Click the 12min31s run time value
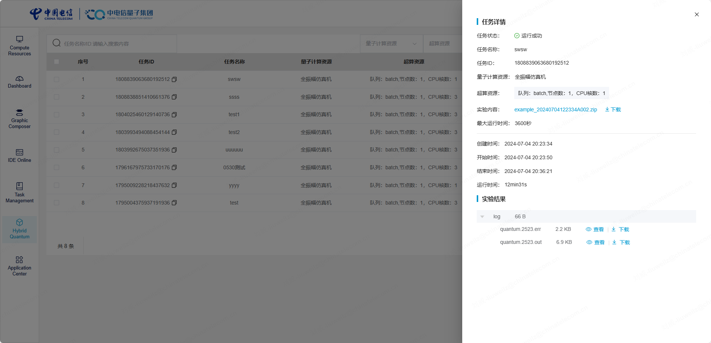The width and height of the screenshot is (711, 343). [x=516, y=185]
